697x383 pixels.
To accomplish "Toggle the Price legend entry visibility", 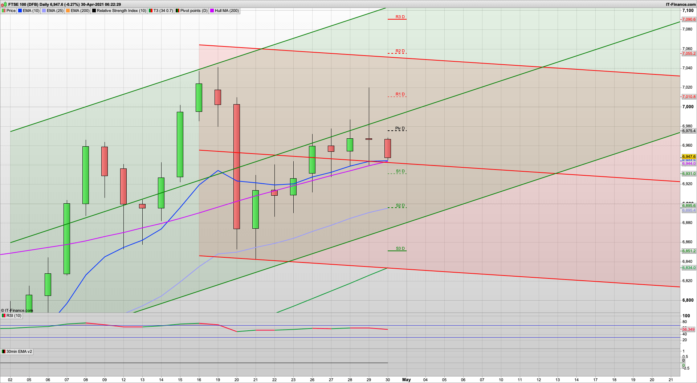I will (x=11, y=11).
